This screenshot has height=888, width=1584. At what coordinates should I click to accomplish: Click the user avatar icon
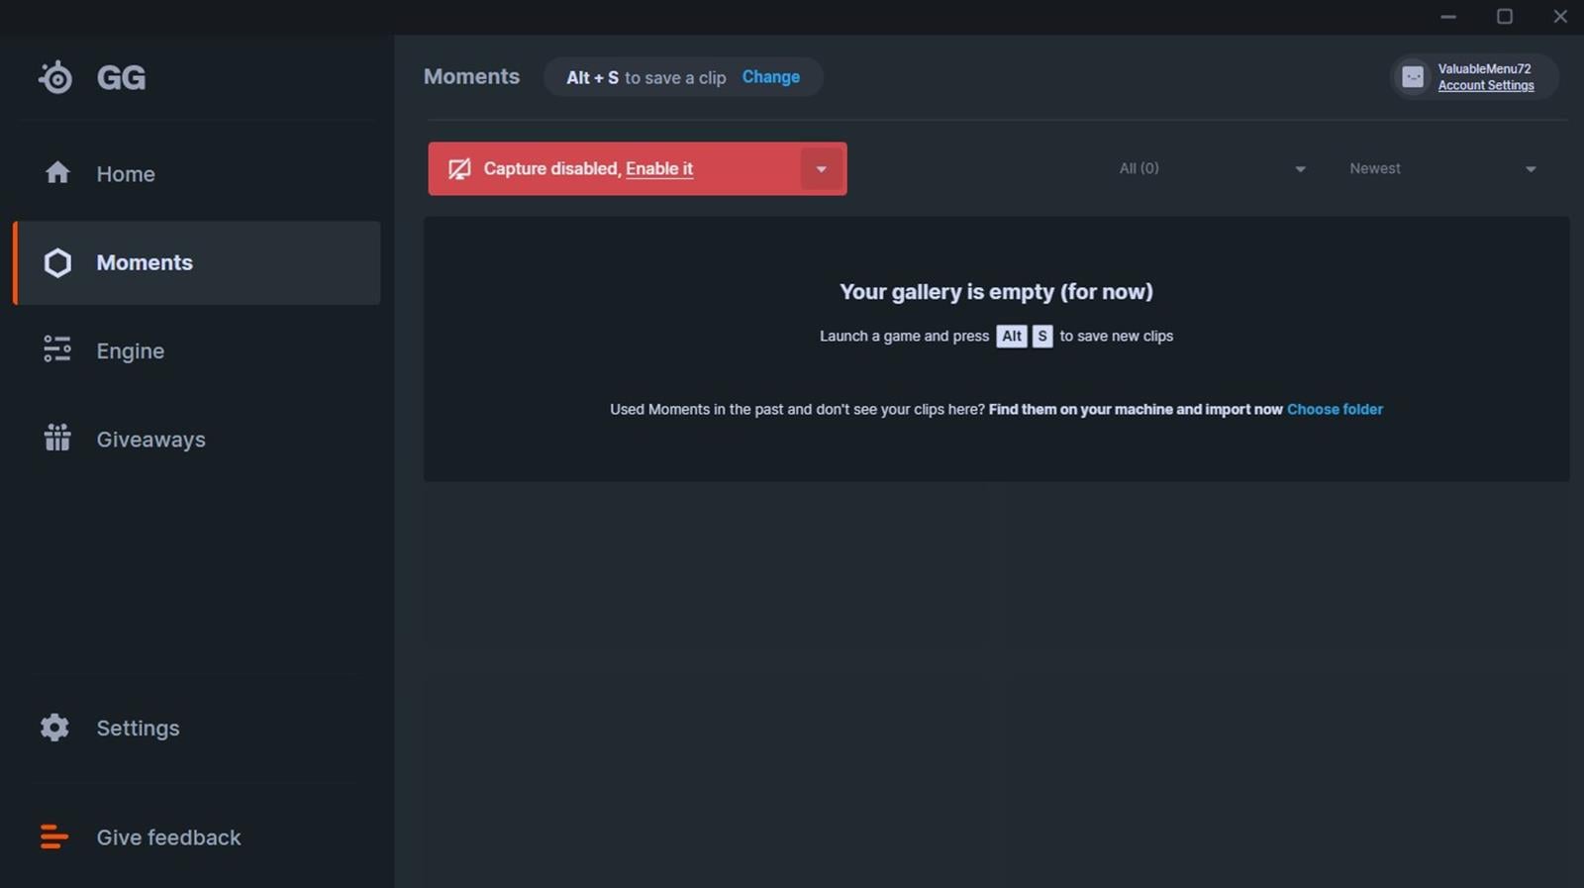pyautogui.click(x=1413, y=77)
